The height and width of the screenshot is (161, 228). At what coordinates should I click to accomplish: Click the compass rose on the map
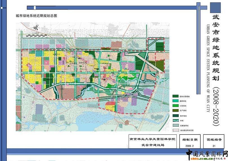pyautogui.click(x=36, y=28)
